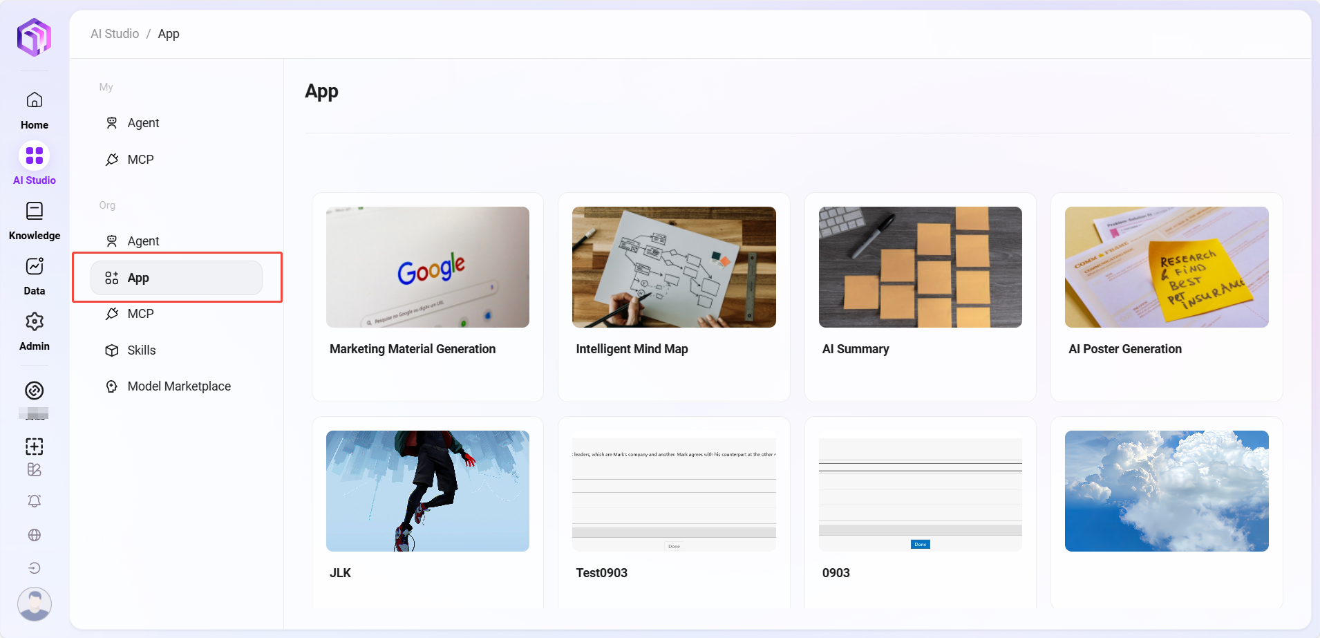The height and width of the screenshot is (638, 1320).
Task: Open the Marketing Material Generation app card
Action: pyautogui.click(x=428, y=297)
